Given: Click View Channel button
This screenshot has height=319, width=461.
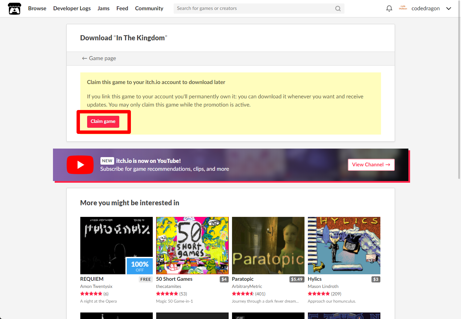Looking at the screenshot, I should tap(371, 165).
